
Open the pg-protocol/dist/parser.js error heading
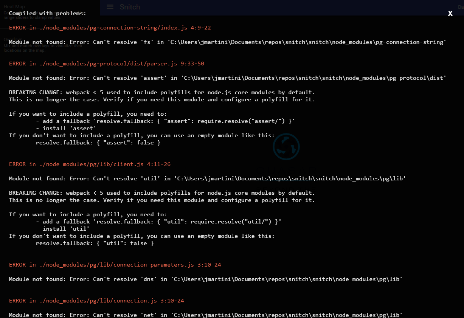[106, 64]
